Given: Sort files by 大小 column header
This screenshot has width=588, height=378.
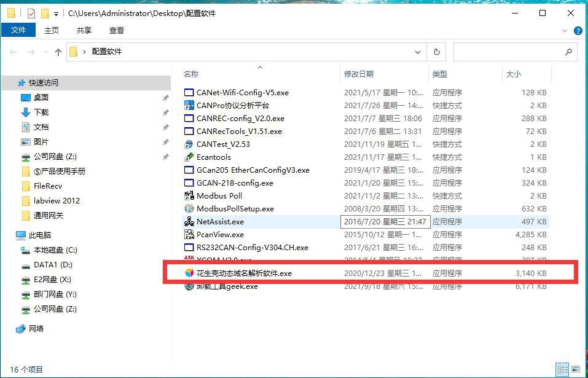Looking at the screenshot, I should 513,74.
